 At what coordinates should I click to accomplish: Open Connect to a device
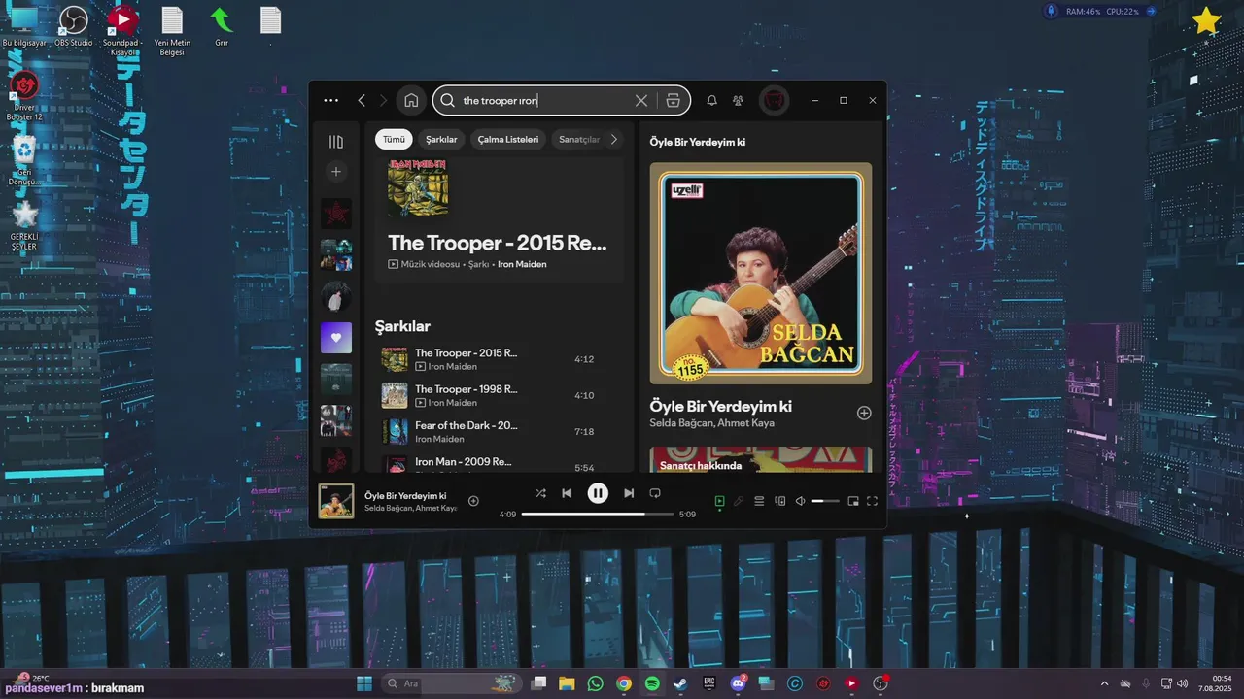(779, 501)
